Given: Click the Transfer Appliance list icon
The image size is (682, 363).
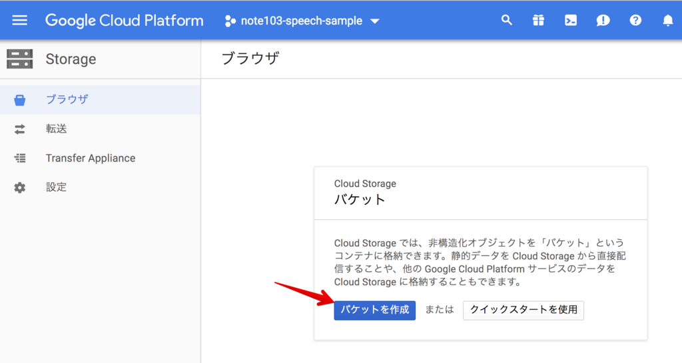Looking at the screenshot, I should (x=19, y=158).
